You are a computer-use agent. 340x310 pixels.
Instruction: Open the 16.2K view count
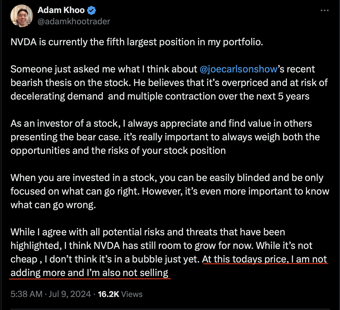point(108,294)
